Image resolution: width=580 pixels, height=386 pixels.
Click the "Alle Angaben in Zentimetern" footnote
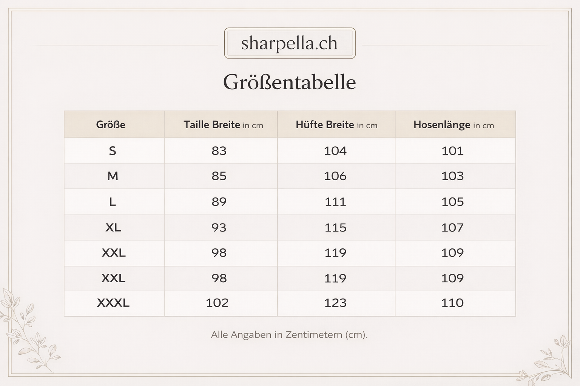[x=289, y=335]
